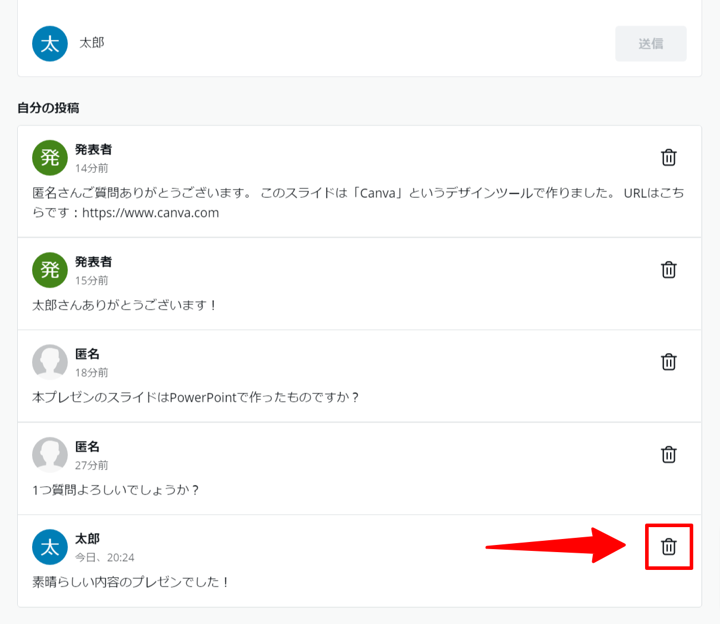Click the green 発表者 avatar on the 14分前 post
This screenshot has width=720, height=624.
(50, 157)
